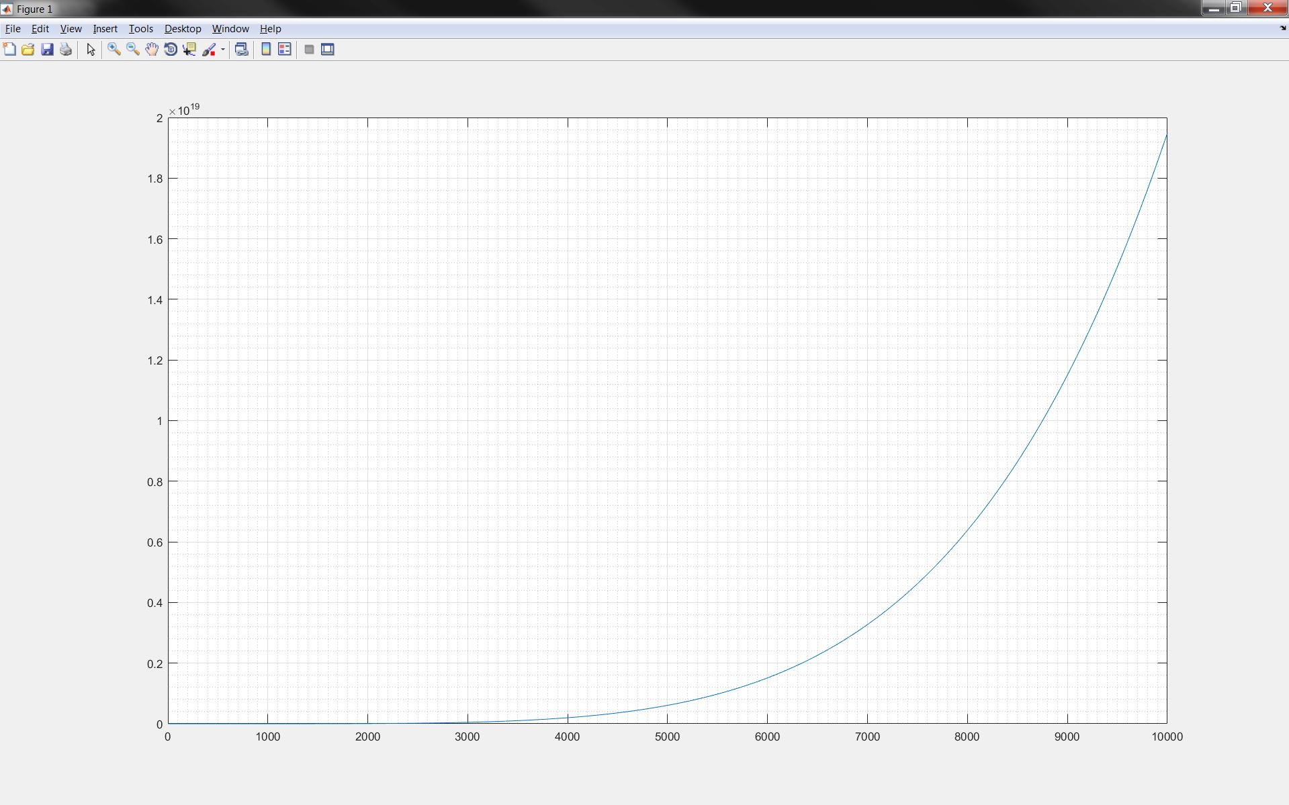The height and width of the screenshot is (805, 1289).
Task: Select the Zoom Out magnifier tool
Action: tap(133, 50)
